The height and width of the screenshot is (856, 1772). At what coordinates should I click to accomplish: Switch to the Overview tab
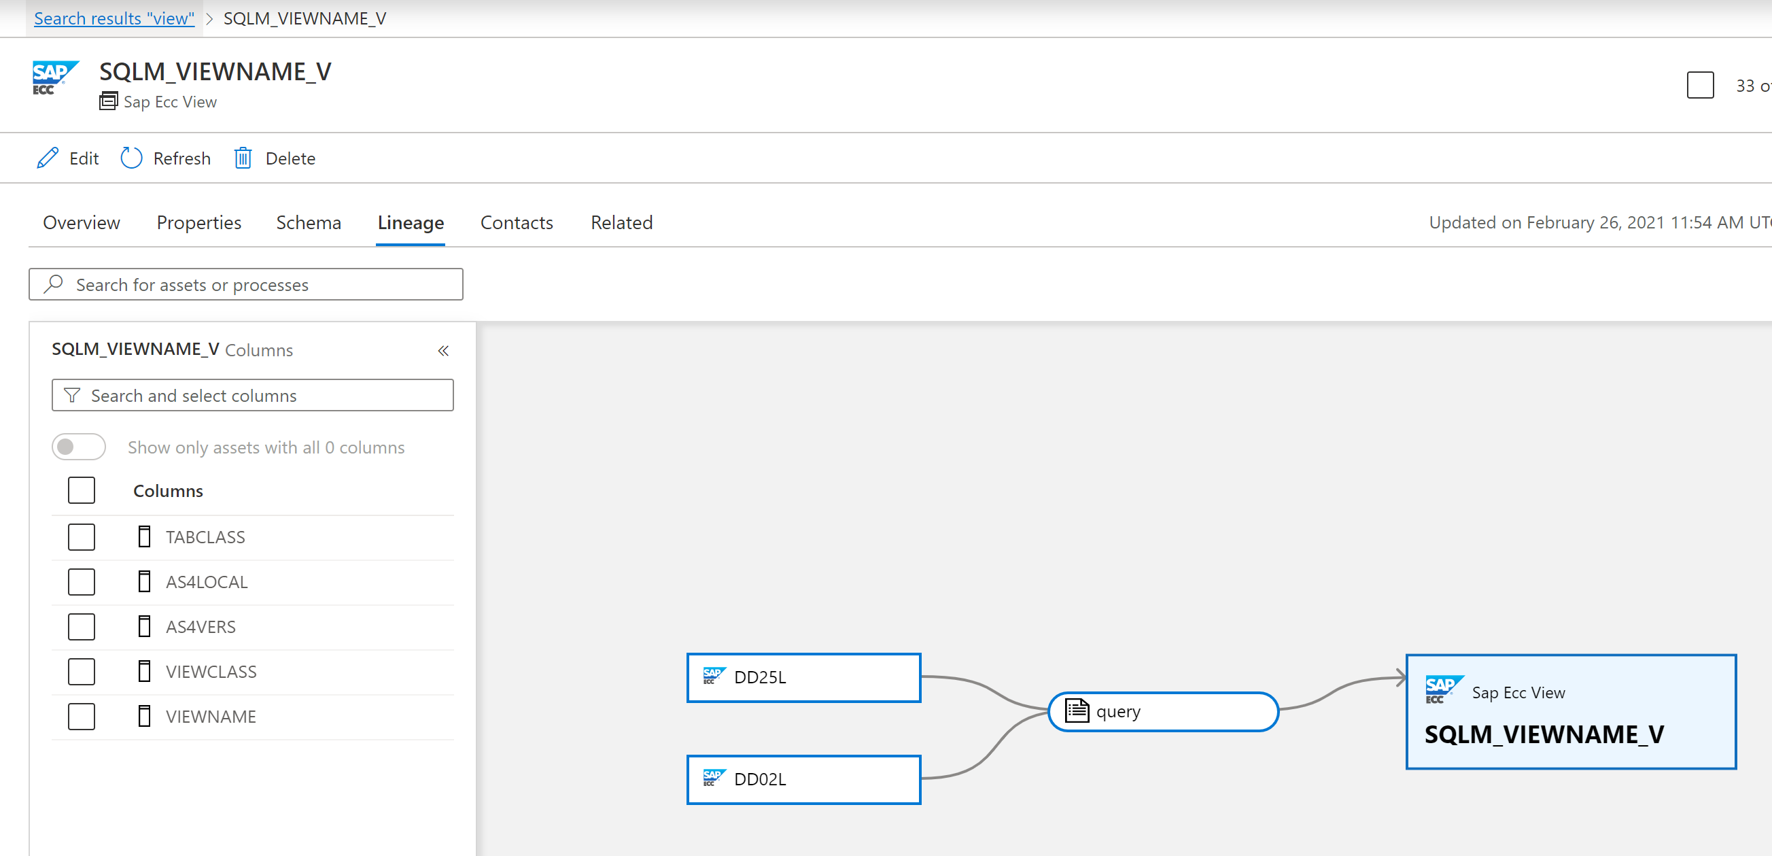pos(82,223)
